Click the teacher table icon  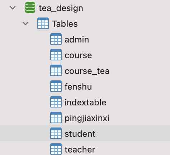click(56, 149)
